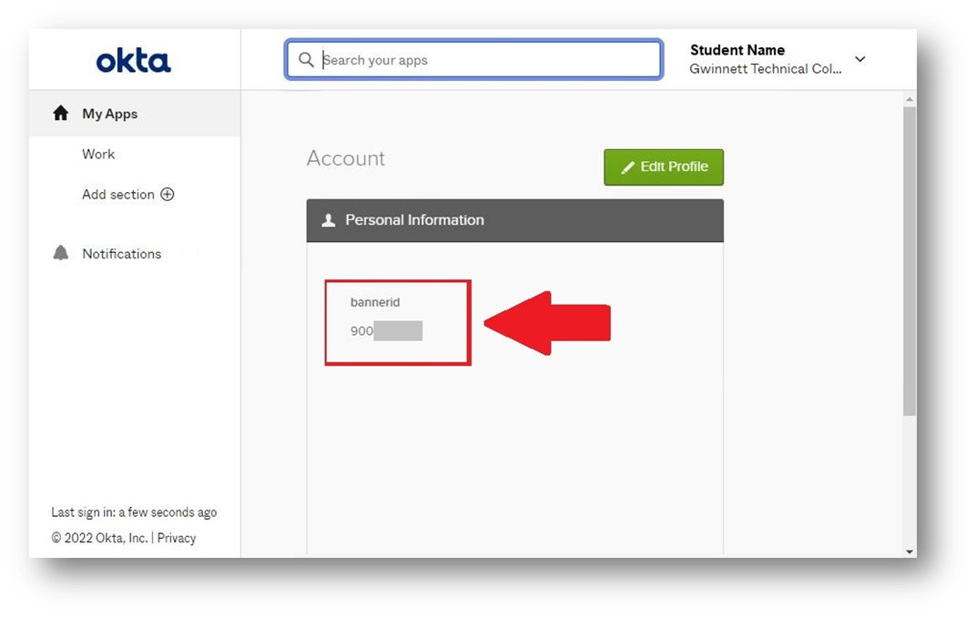Click the magnifier icon in search bar
Viewport: 976px width, 617px height.
coord(306,60)
